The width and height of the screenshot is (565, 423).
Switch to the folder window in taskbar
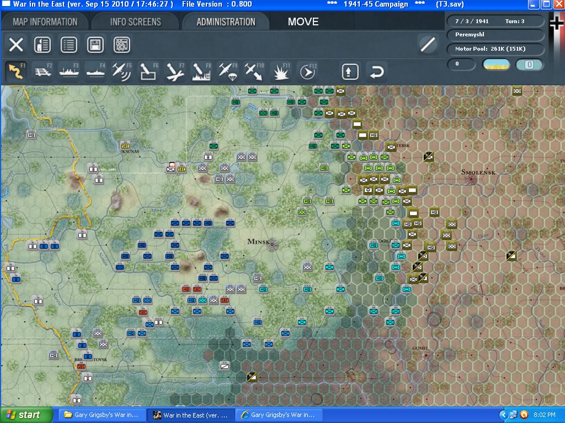click(101, 415)
